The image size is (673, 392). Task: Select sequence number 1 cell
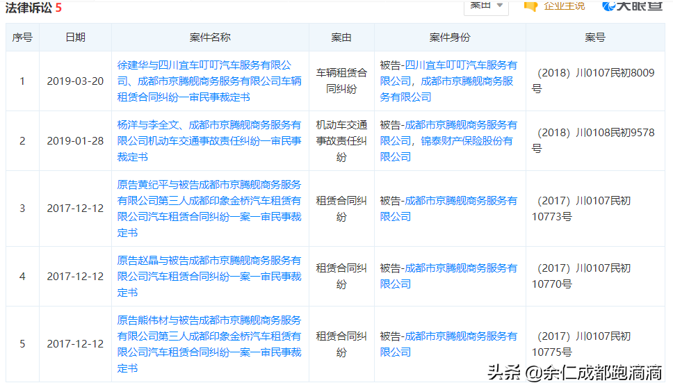[x=22, y=81]
